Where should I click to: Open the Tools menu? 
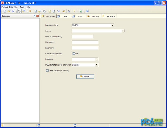point(22,7)
